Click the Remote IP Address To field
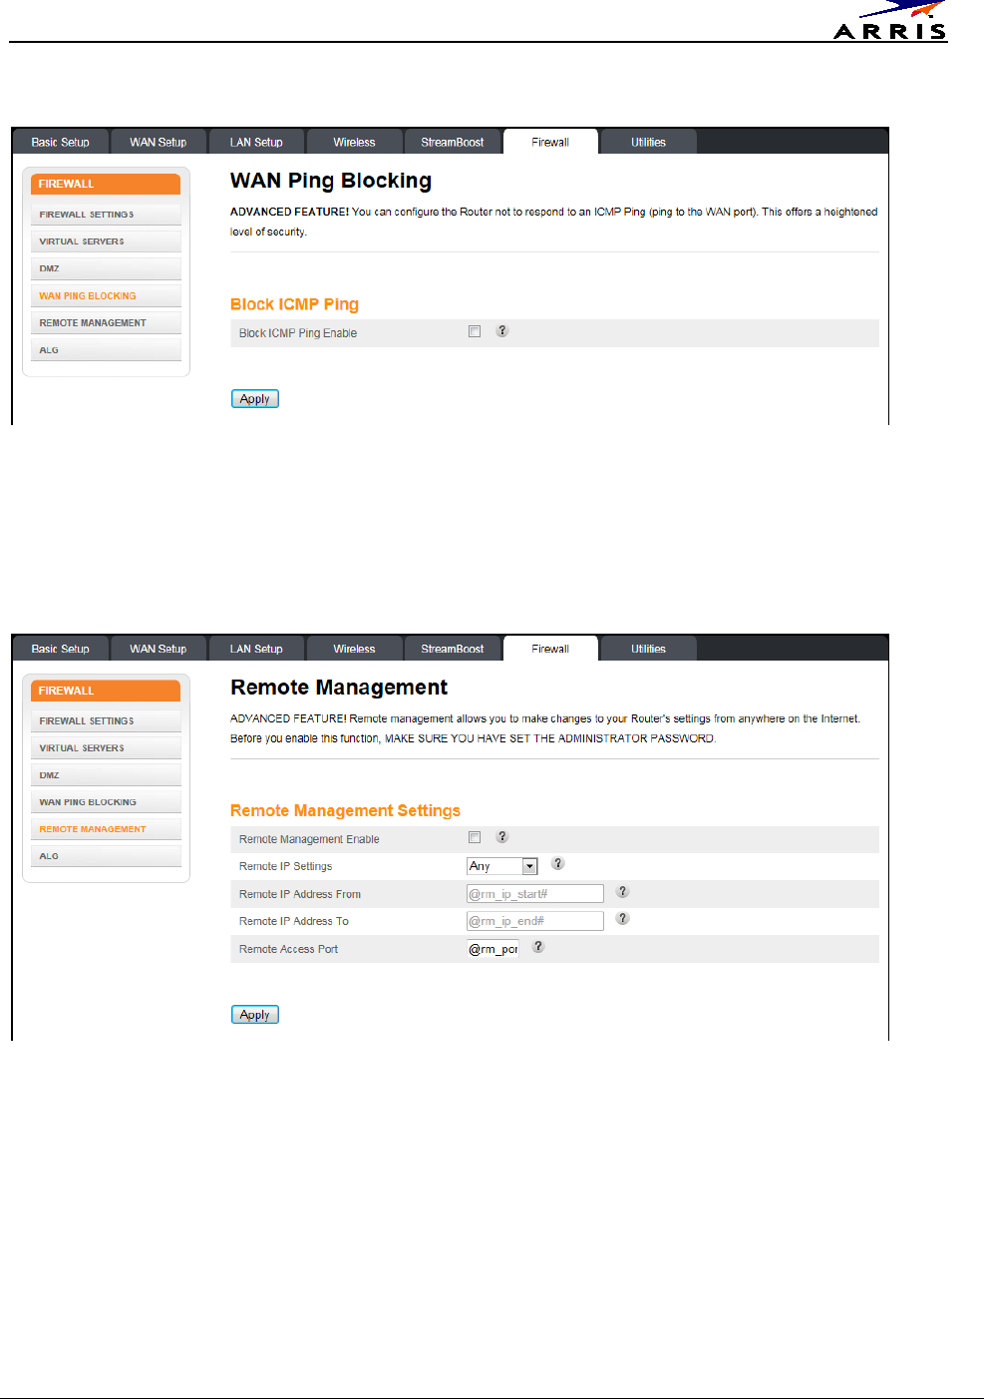This screenshot has height=1399, width=984. click(x=535, y=920)
